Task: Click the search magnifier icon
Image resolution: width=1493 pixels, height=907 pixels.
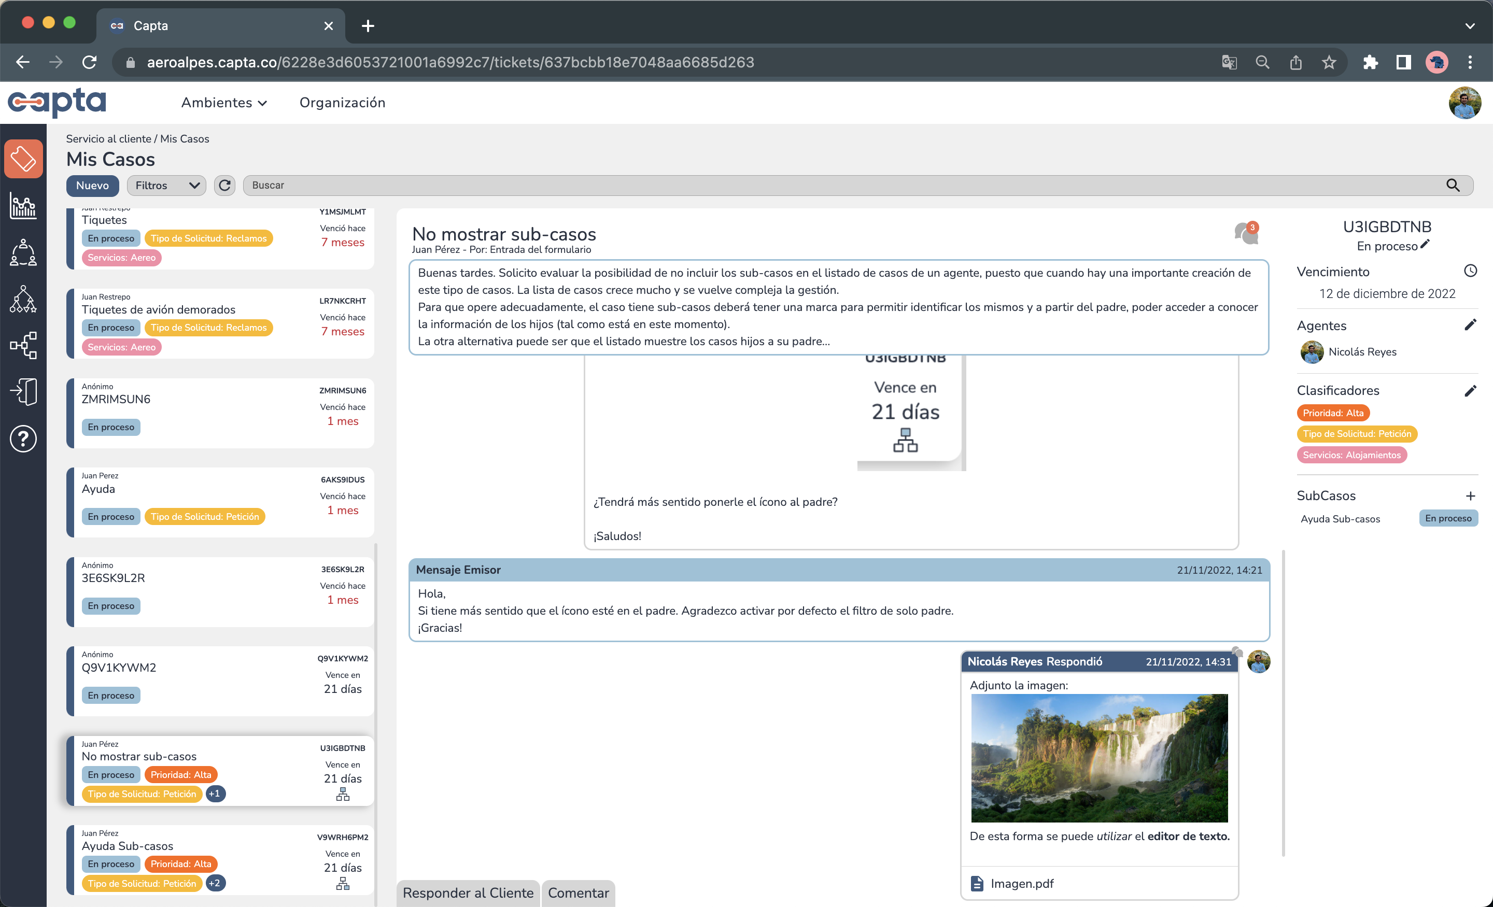Action: (x=1453, y=186)
